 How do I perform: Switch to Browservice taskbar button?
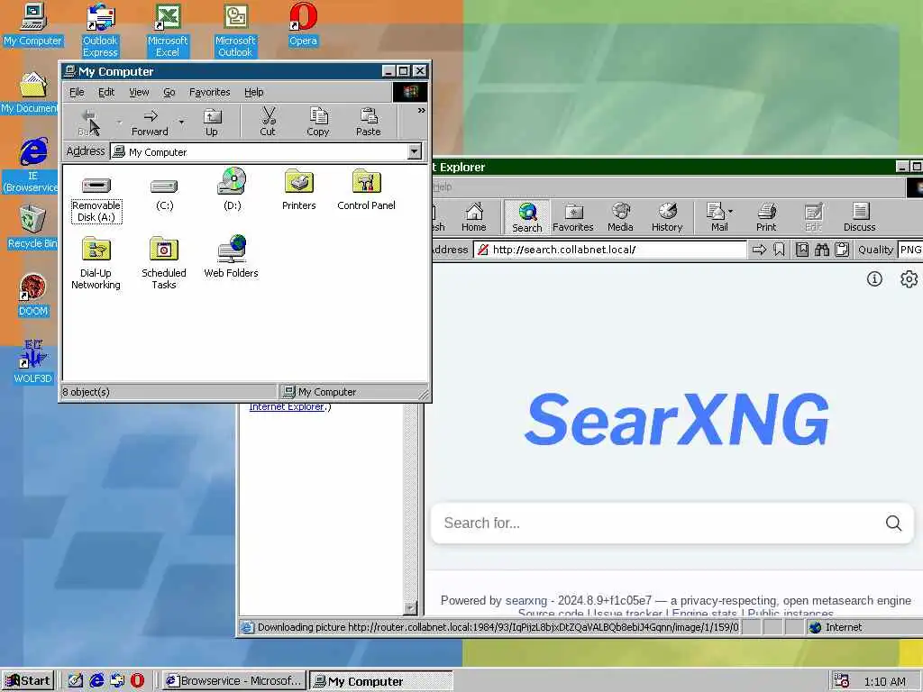235,681
